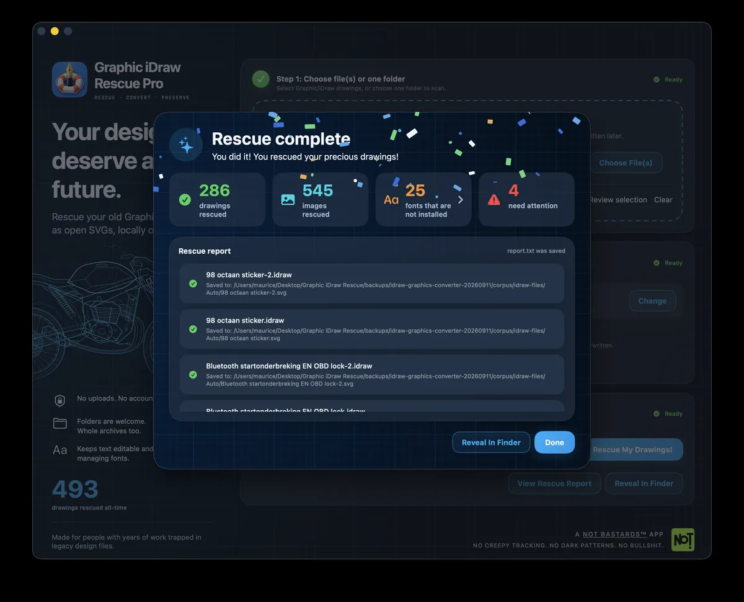
Task: Click the Ready status of Step 1
Action: pos(668,79)
